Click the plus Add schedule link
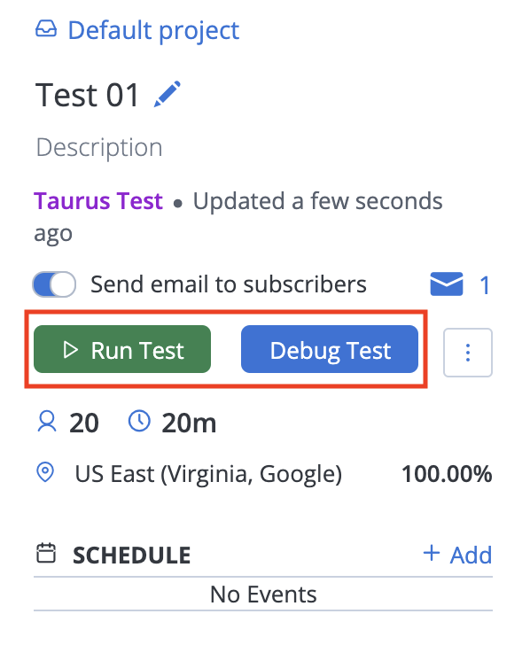Viewport: 530px width, 645px height. click(x=457, y=555)
